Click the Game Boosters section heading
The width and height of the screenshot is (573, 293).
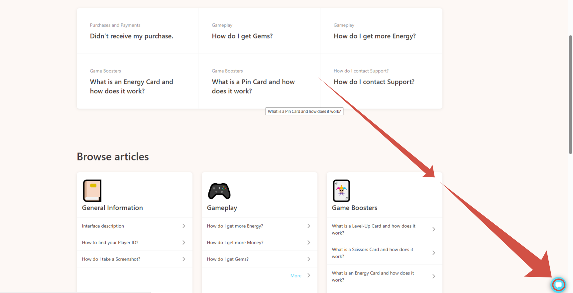pos(355,208)
